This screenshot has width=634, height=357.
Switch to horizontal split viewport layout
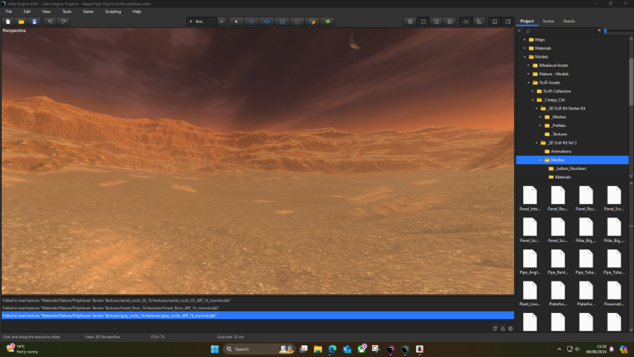[450, 21]
